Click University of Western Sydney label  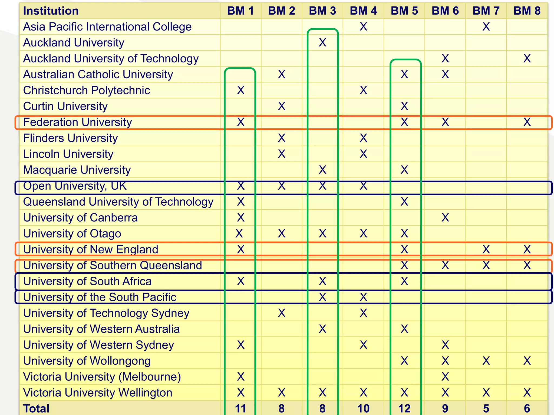pyautogui.click(x=98, y=345)
